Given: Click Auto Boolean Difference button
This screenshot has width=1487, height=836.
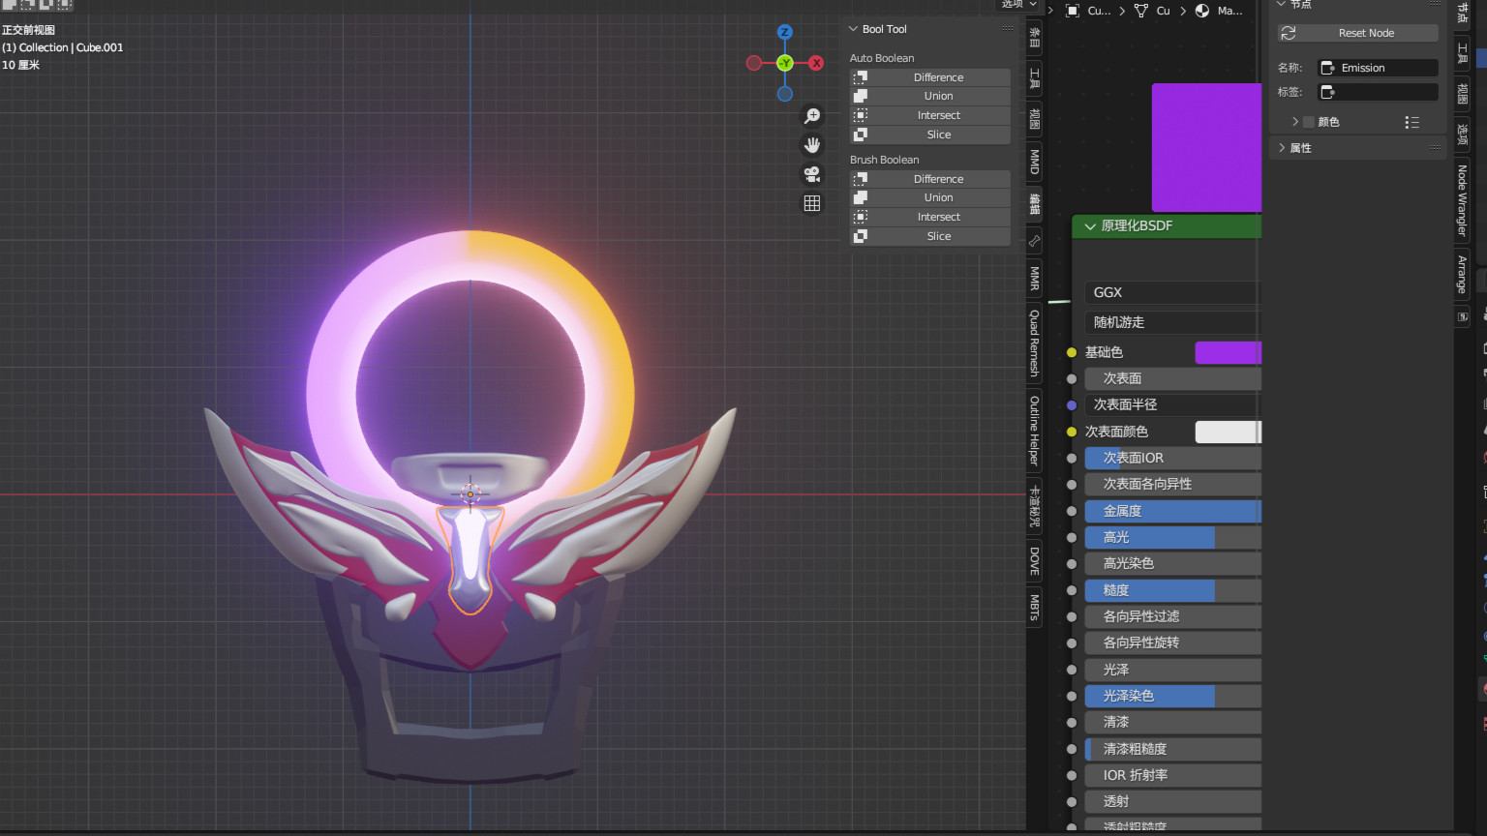Looking at the screenshot, I should tap(937, 77).
